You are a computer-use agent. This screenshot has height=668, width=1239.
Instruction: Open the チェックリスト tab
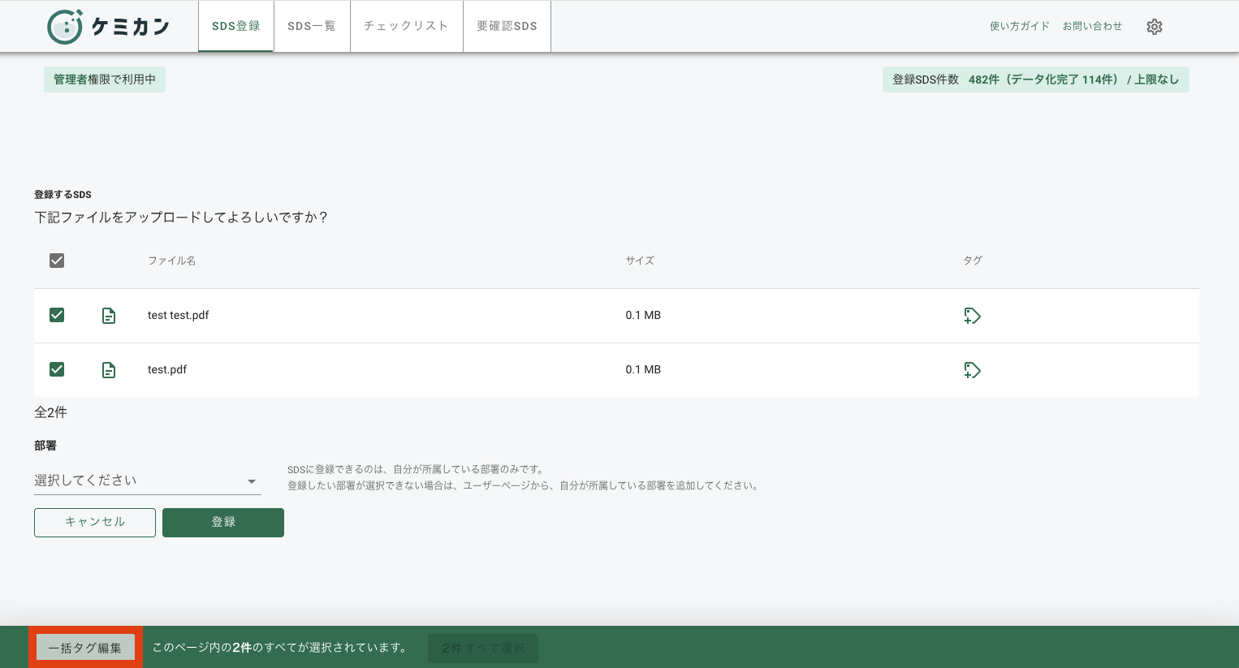(406, 26)
